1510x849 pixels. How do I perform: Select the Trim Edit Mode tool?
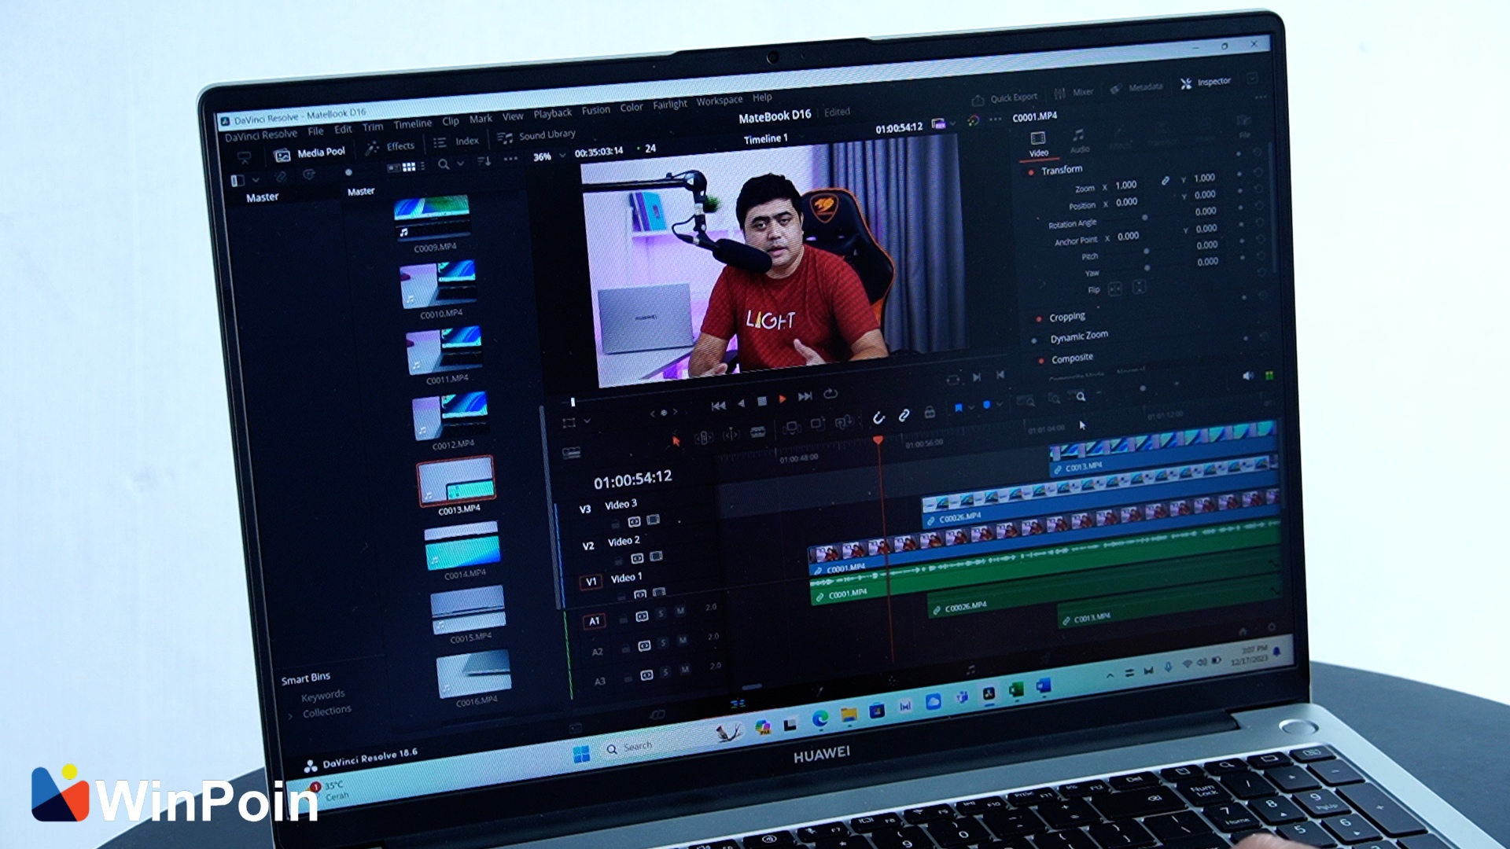pos(703,438)
